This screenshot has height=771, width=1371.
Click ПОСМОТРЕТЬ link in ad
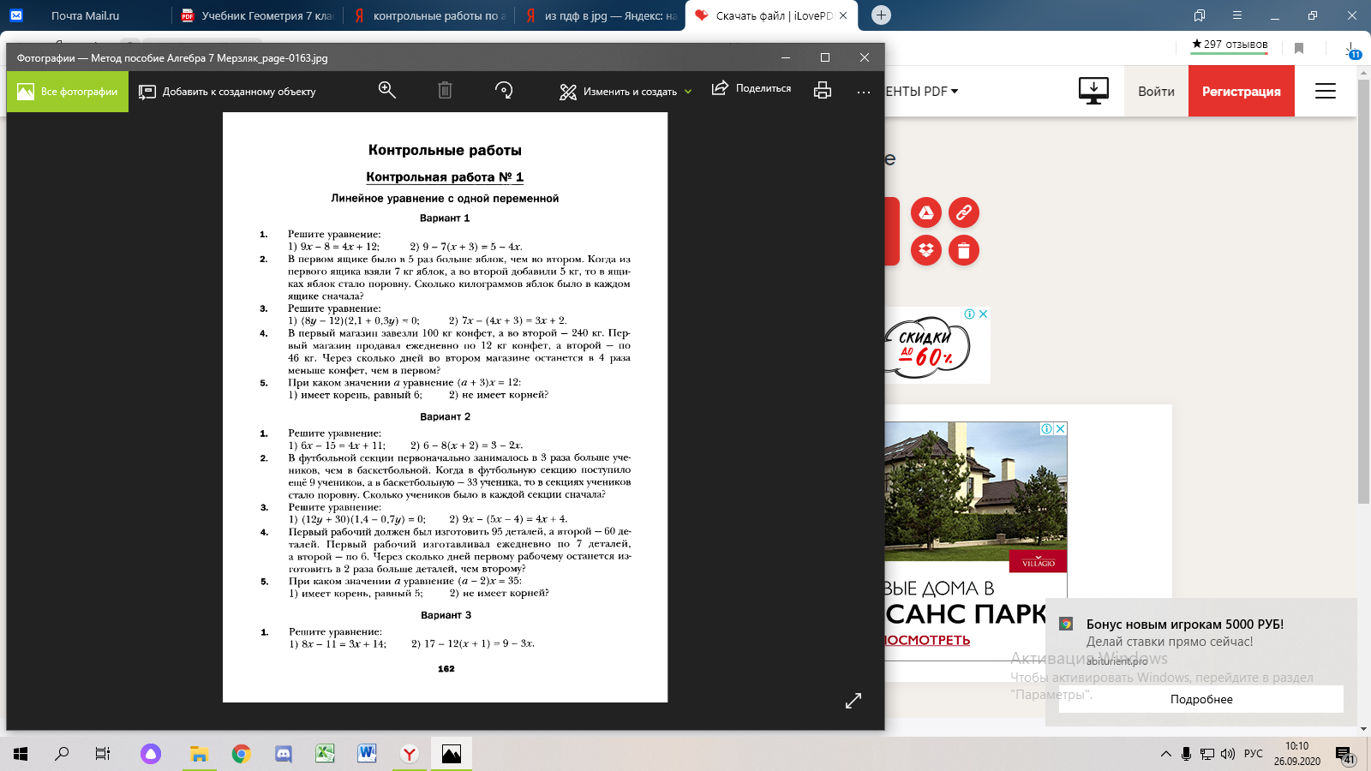point(927,641)
